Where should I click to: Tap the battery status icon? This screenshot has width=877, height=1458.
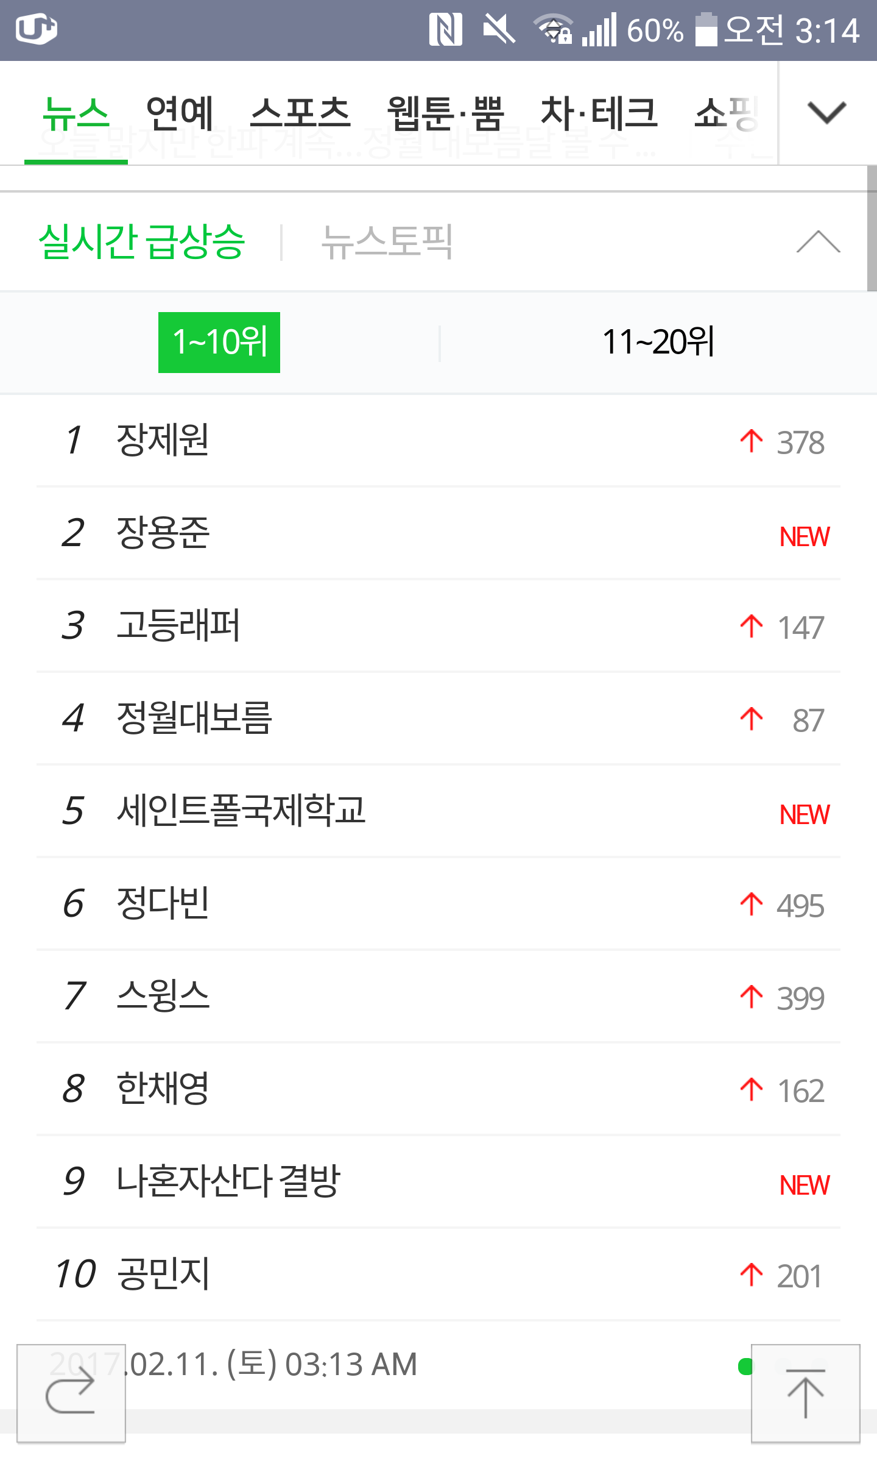[706, 30]
